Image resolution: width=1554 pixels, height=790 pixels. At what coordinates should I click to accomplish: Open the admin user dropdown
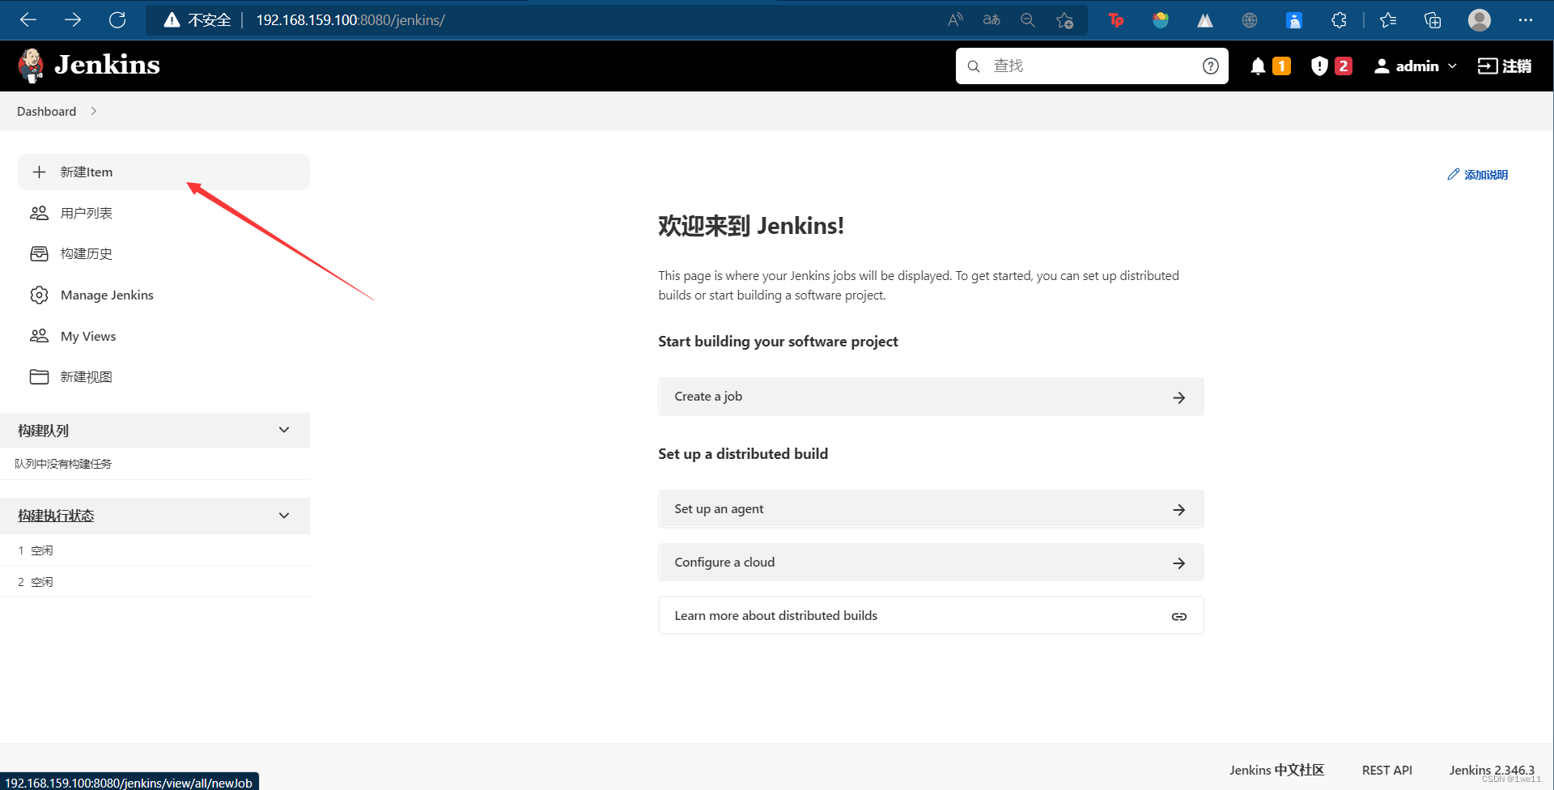(1416, 66)
